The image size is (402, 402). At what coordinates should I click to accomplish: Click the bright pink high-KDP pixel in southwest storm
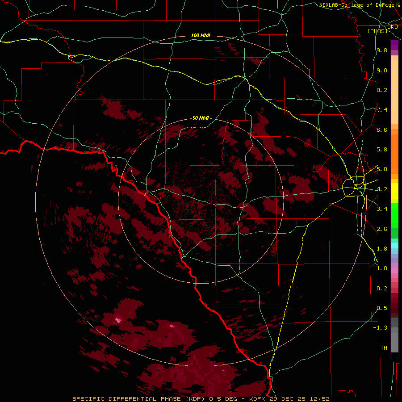point(118,320)
